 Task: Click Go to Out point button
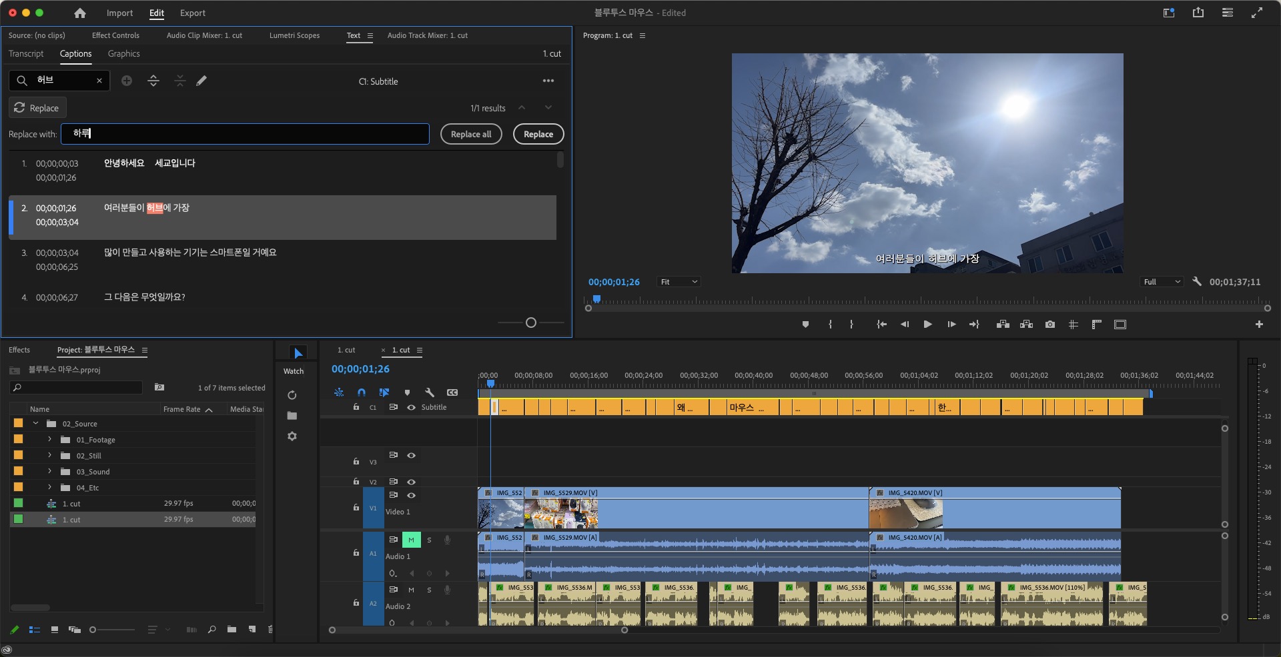pos(974,325)
